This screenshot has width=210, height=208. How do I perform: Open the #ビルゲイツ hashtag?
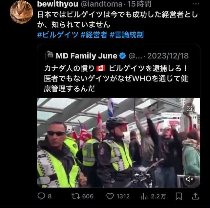pos(58,35)
